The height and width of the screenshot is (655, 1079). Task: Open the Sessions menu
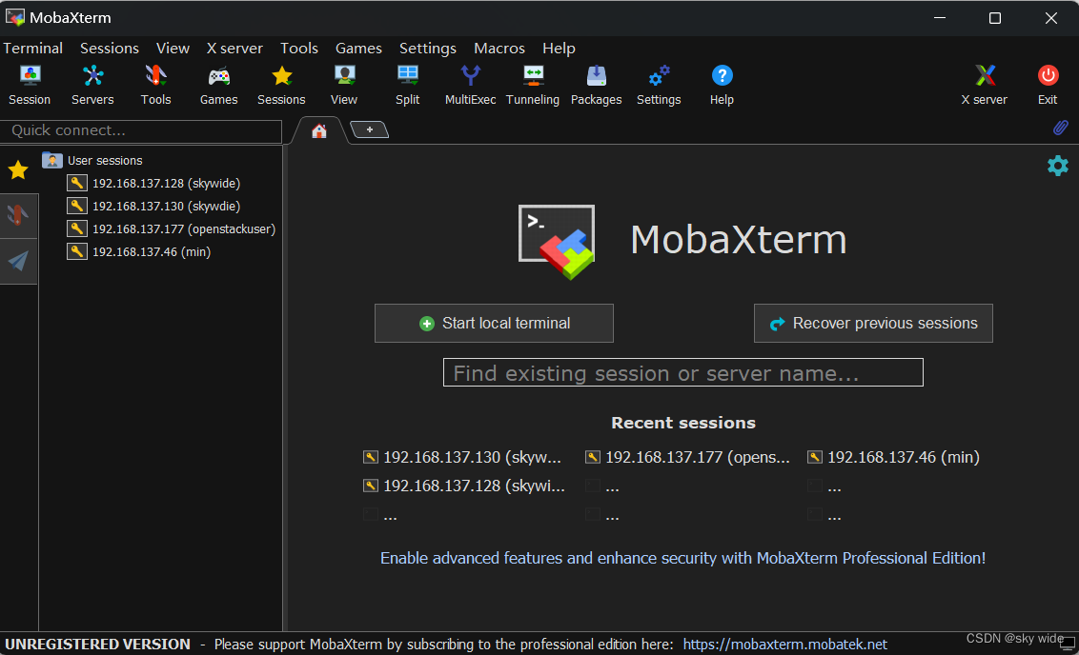[110, 49]
